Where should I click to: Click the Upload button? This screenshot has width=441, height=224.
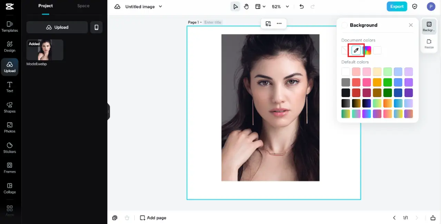click(57, 27)
